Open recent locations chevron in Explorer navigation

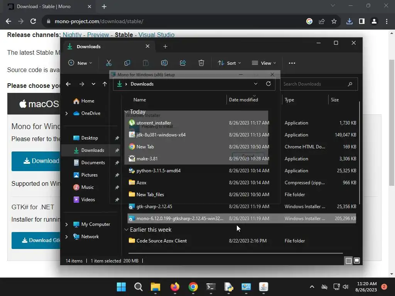click(x=93, y=84)
